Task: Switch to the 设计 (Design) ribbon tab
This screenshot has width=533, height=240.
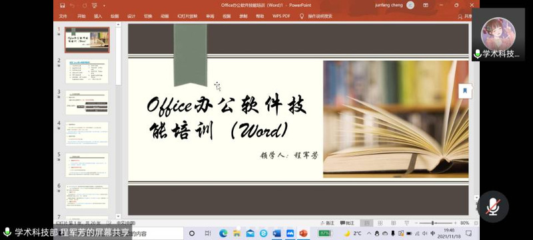Action: pos(131,16)
